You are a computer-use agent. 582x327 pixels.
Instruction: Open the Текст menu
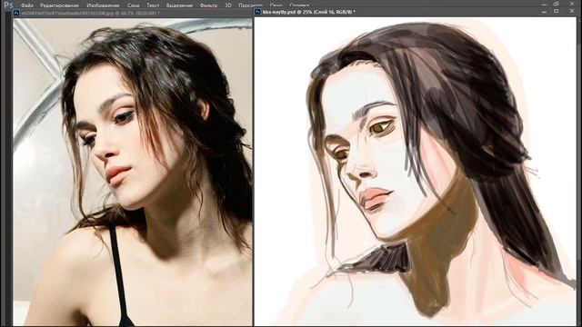tap(153, 5)
